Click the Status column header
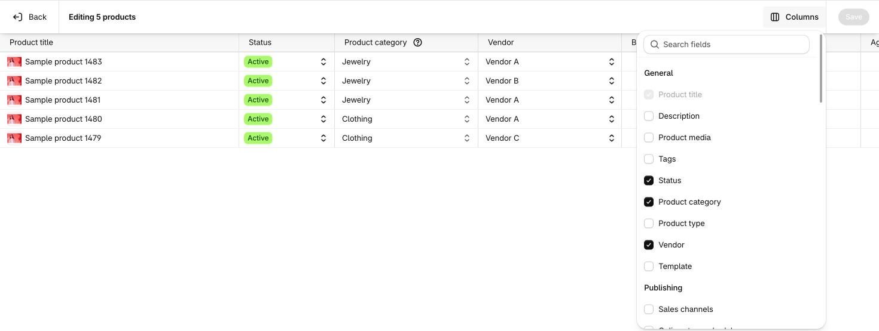The height and width of the screenshot is (331, 879). pyautogui.click(x=287, y=42)
